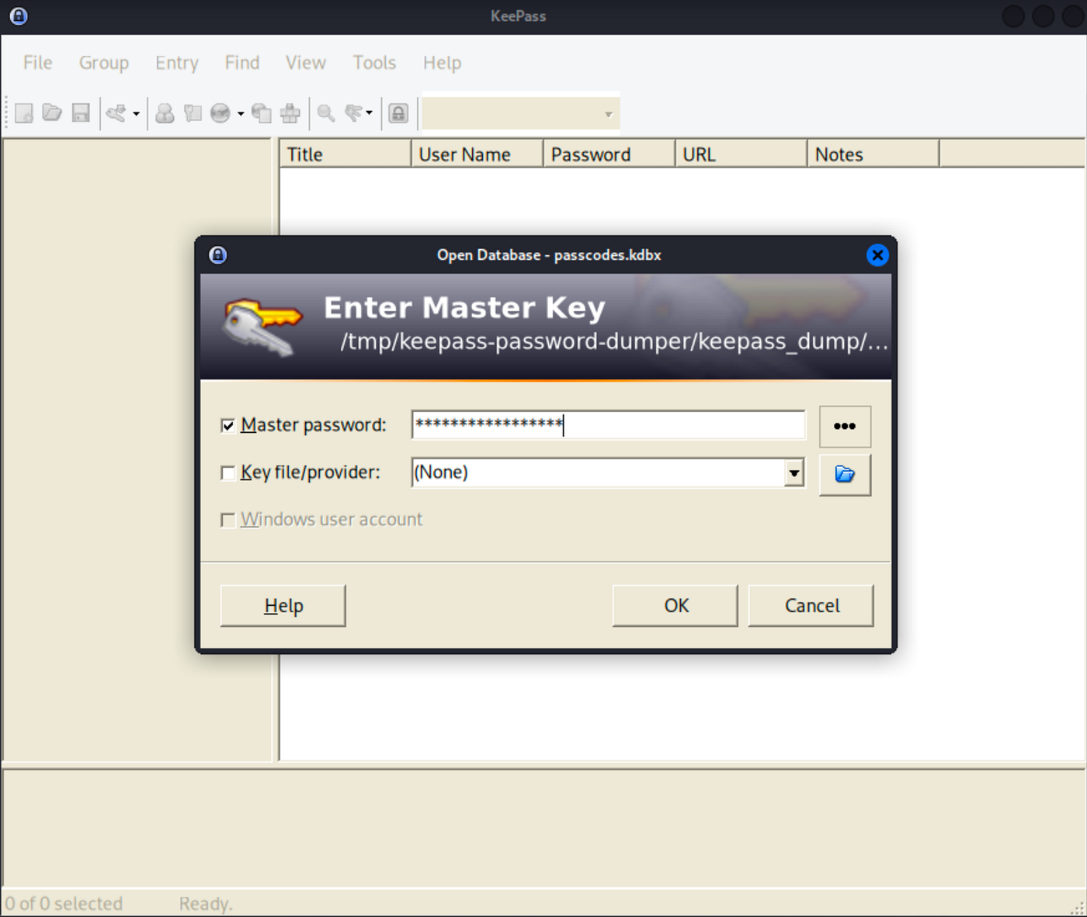This screenshot has height=917, width=1087.
Task: Click the Copy URL toolbar icon
Action: coord(262,113)
